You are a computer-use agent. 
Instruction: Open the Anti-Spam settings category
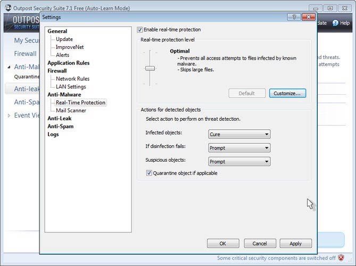60,127
